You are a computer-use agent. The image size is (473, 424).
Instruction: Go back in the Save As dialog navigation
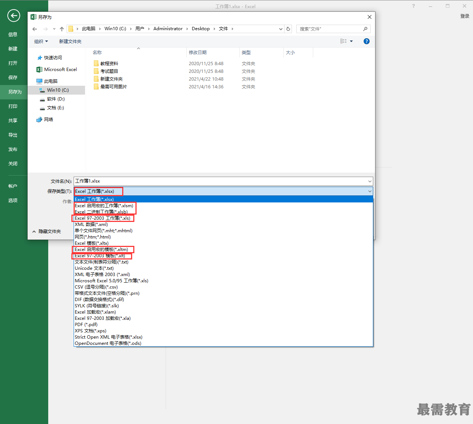[x=35, y=29]
